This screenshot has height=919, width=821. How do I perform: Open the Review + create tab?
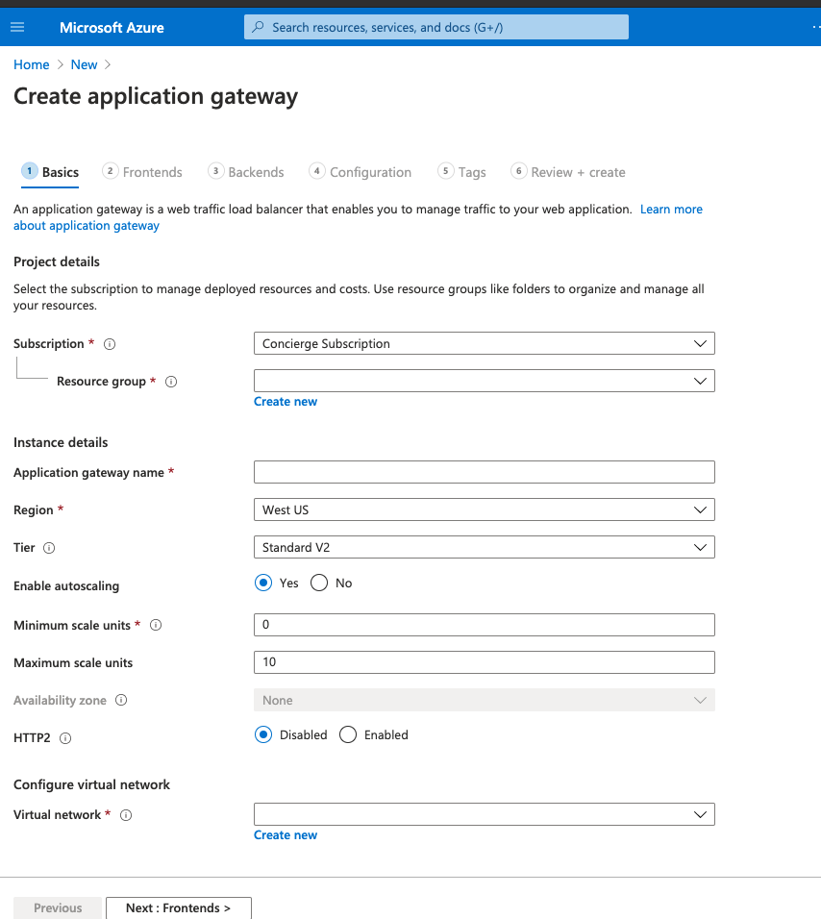click(568, 171)
